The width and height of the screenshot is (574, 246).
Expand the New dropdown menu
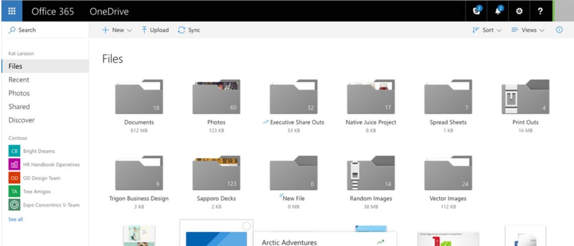[117, 30]
